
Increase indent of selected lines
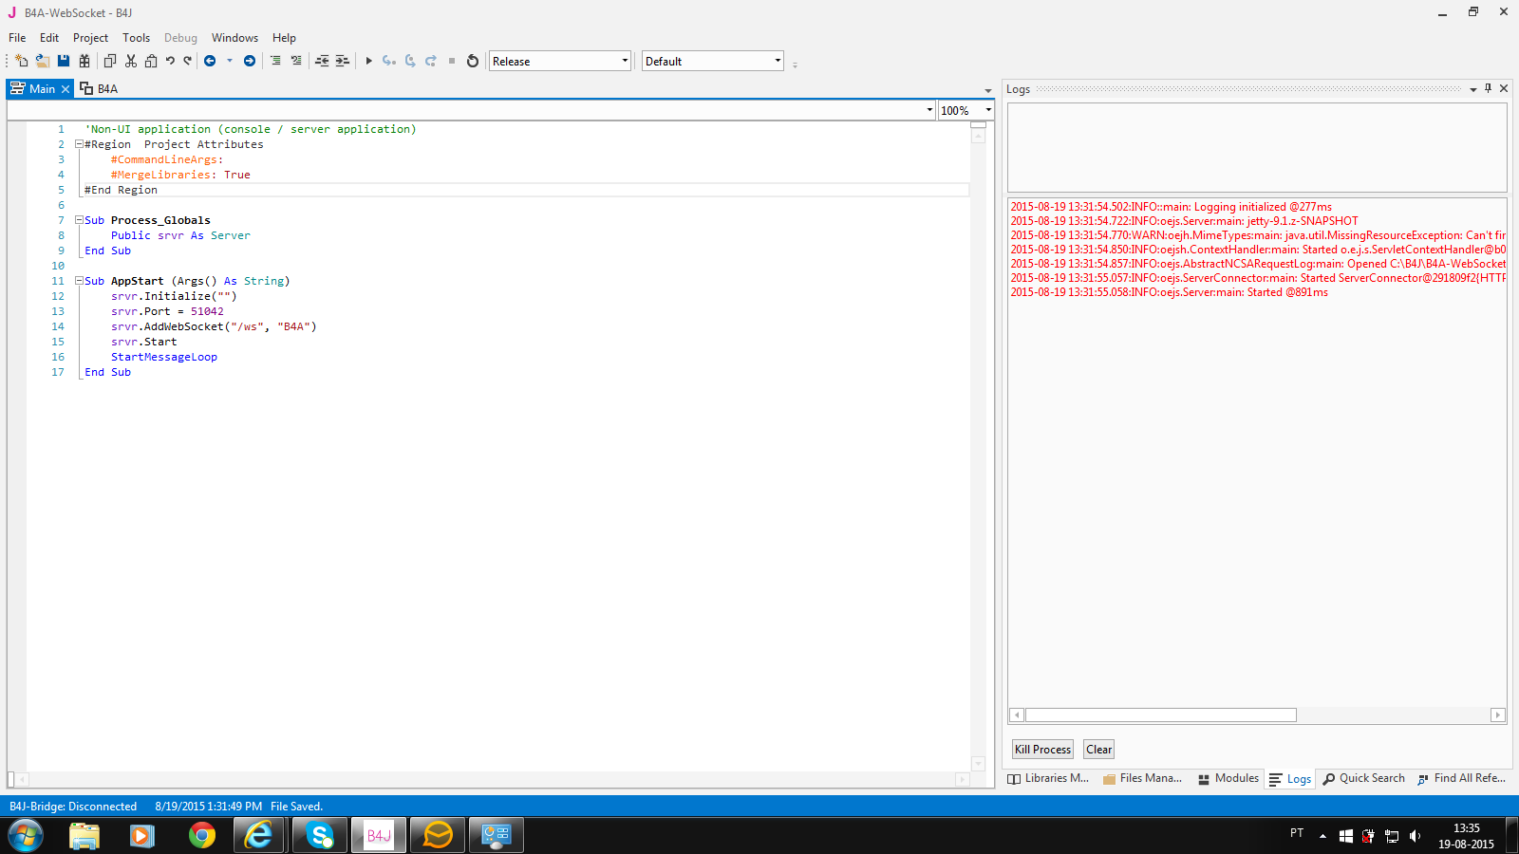[343, 61]
